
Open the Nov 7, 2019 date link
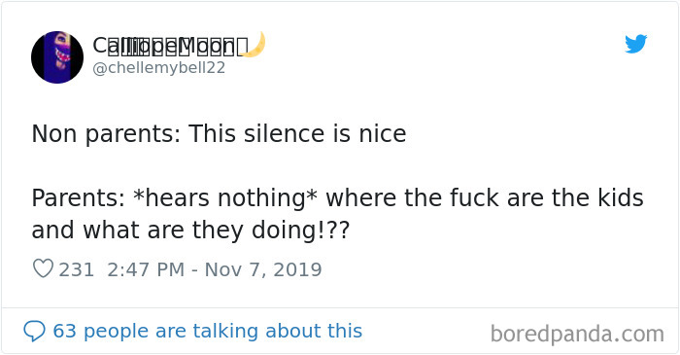pyautogui.click(x=263, y=269)
